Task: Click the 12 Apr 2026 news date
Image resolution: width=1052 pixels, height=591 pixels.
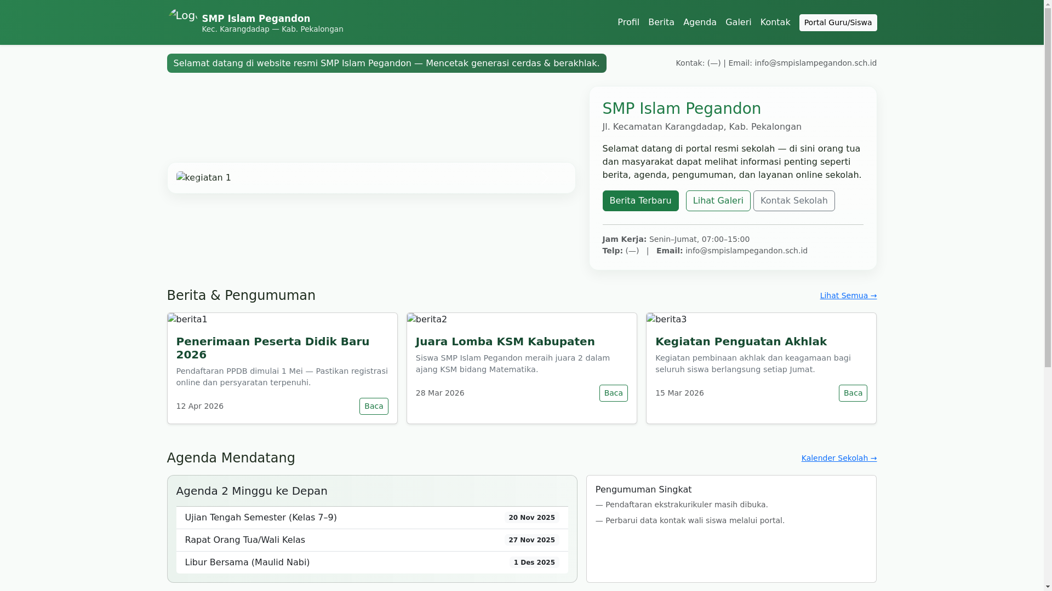Action: (200, 406)
